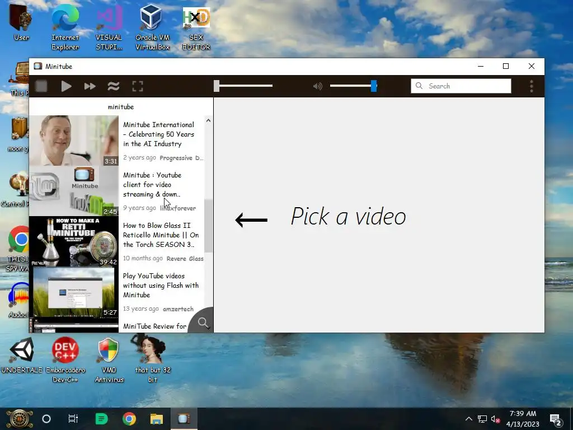This screenshot has height=430, width=573.
Task: Open Task View on the taskbar
Action: [x=73, y=419]
